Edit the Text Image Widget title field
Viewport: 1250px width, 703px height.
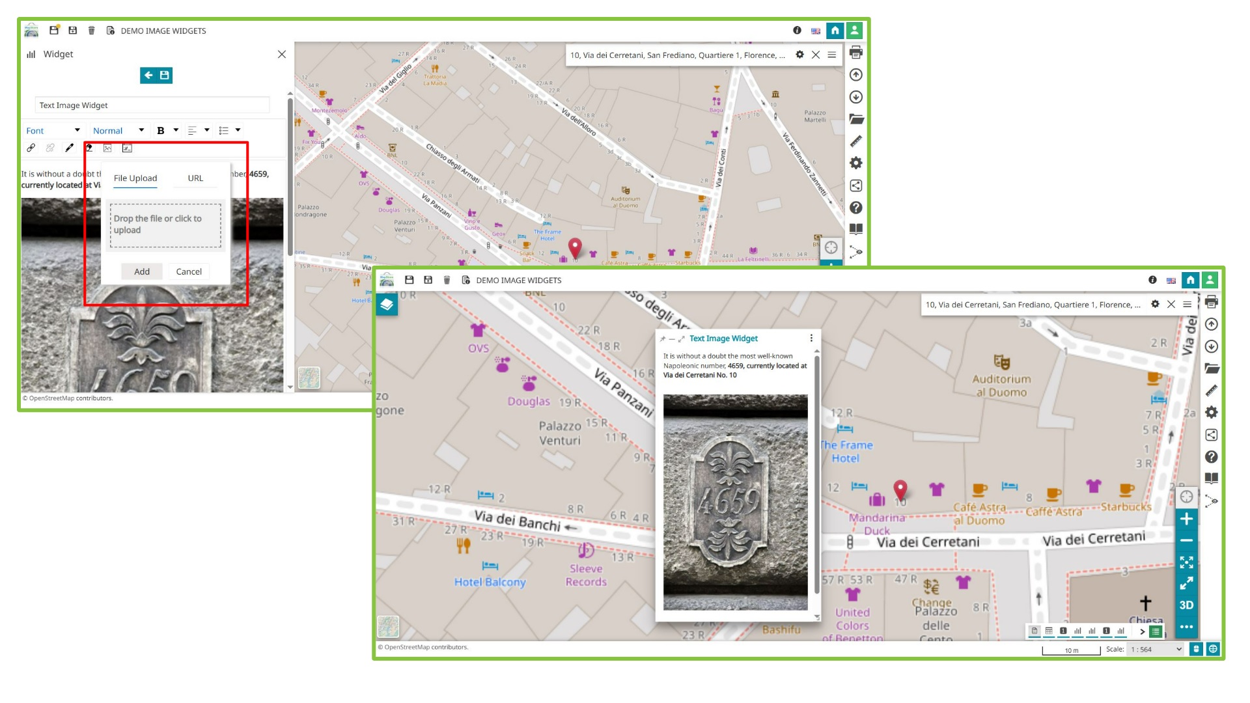click(x=152, y=105)
